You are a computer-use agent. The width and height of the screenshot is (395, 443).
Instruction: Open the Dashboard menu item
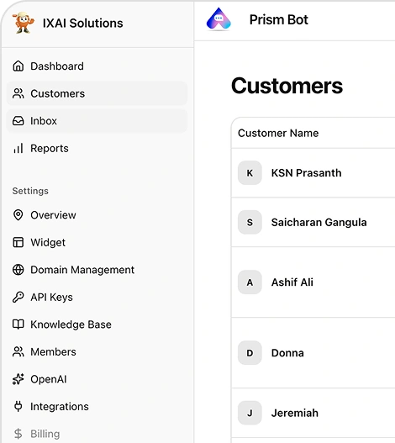click(x=97, y=66)
